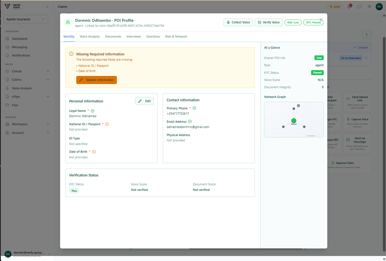Switch to the Interviews tab
This screenshot has height=261, width=386.
point(134,36)
